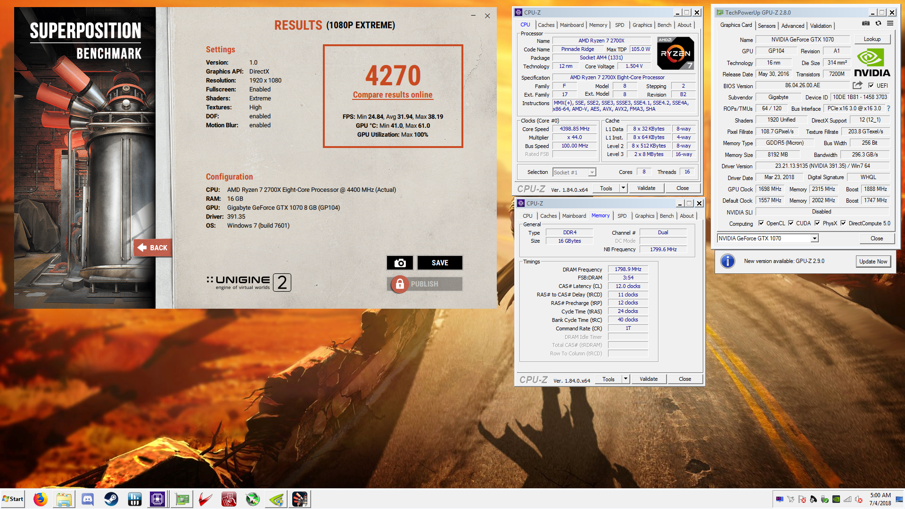Screen dimensions: 905x509
Task: Open Firefox from the taskbar
Action: point(41,499)
